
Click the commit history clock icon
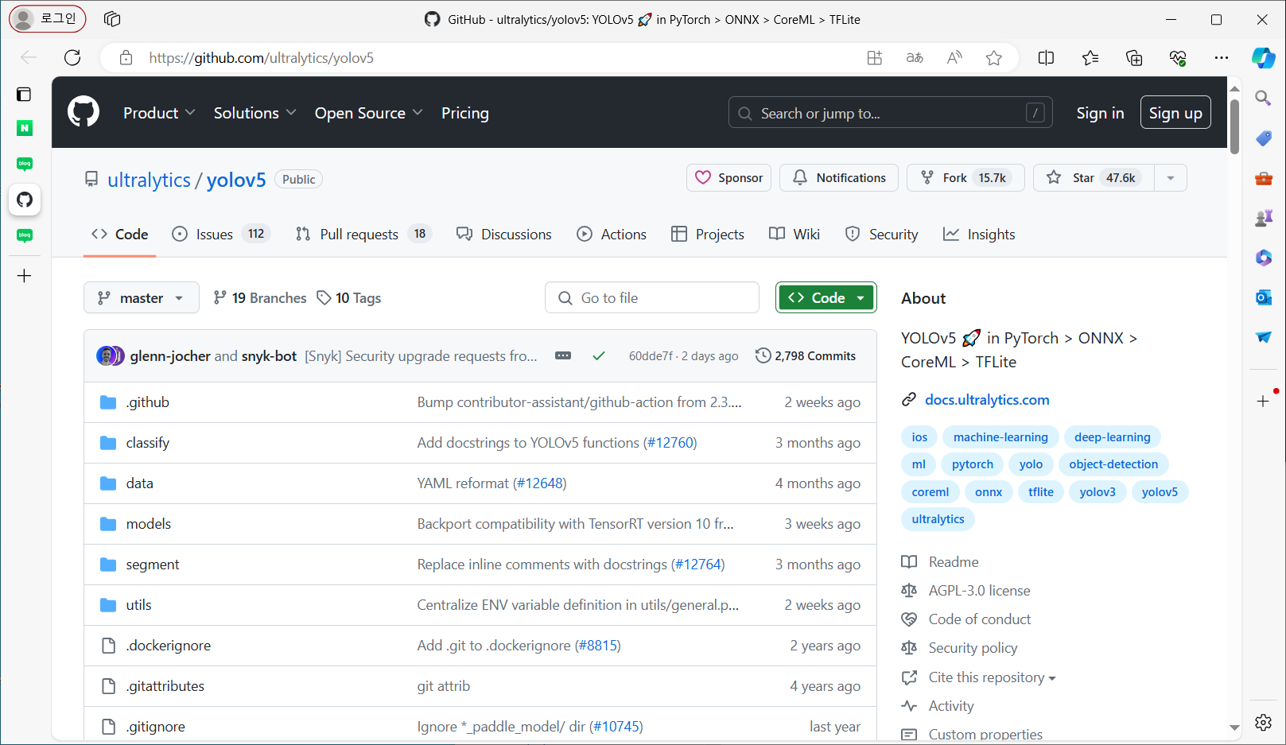(763, 355)
